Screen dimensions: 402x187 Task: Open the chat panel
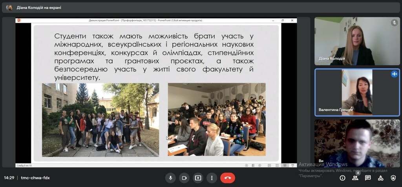point(368,178)
